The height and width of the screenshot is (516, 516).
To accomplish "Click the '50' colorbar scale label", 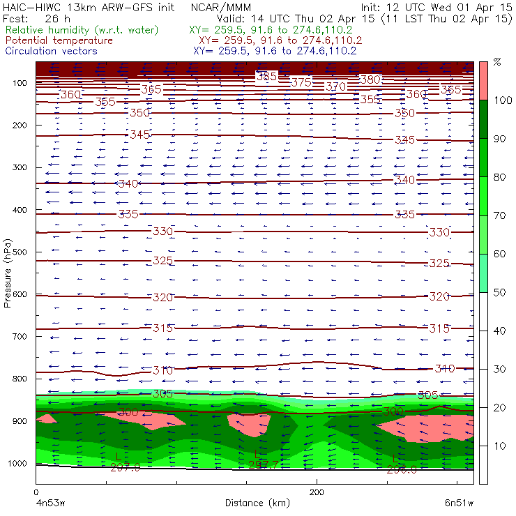I will 499,293.
